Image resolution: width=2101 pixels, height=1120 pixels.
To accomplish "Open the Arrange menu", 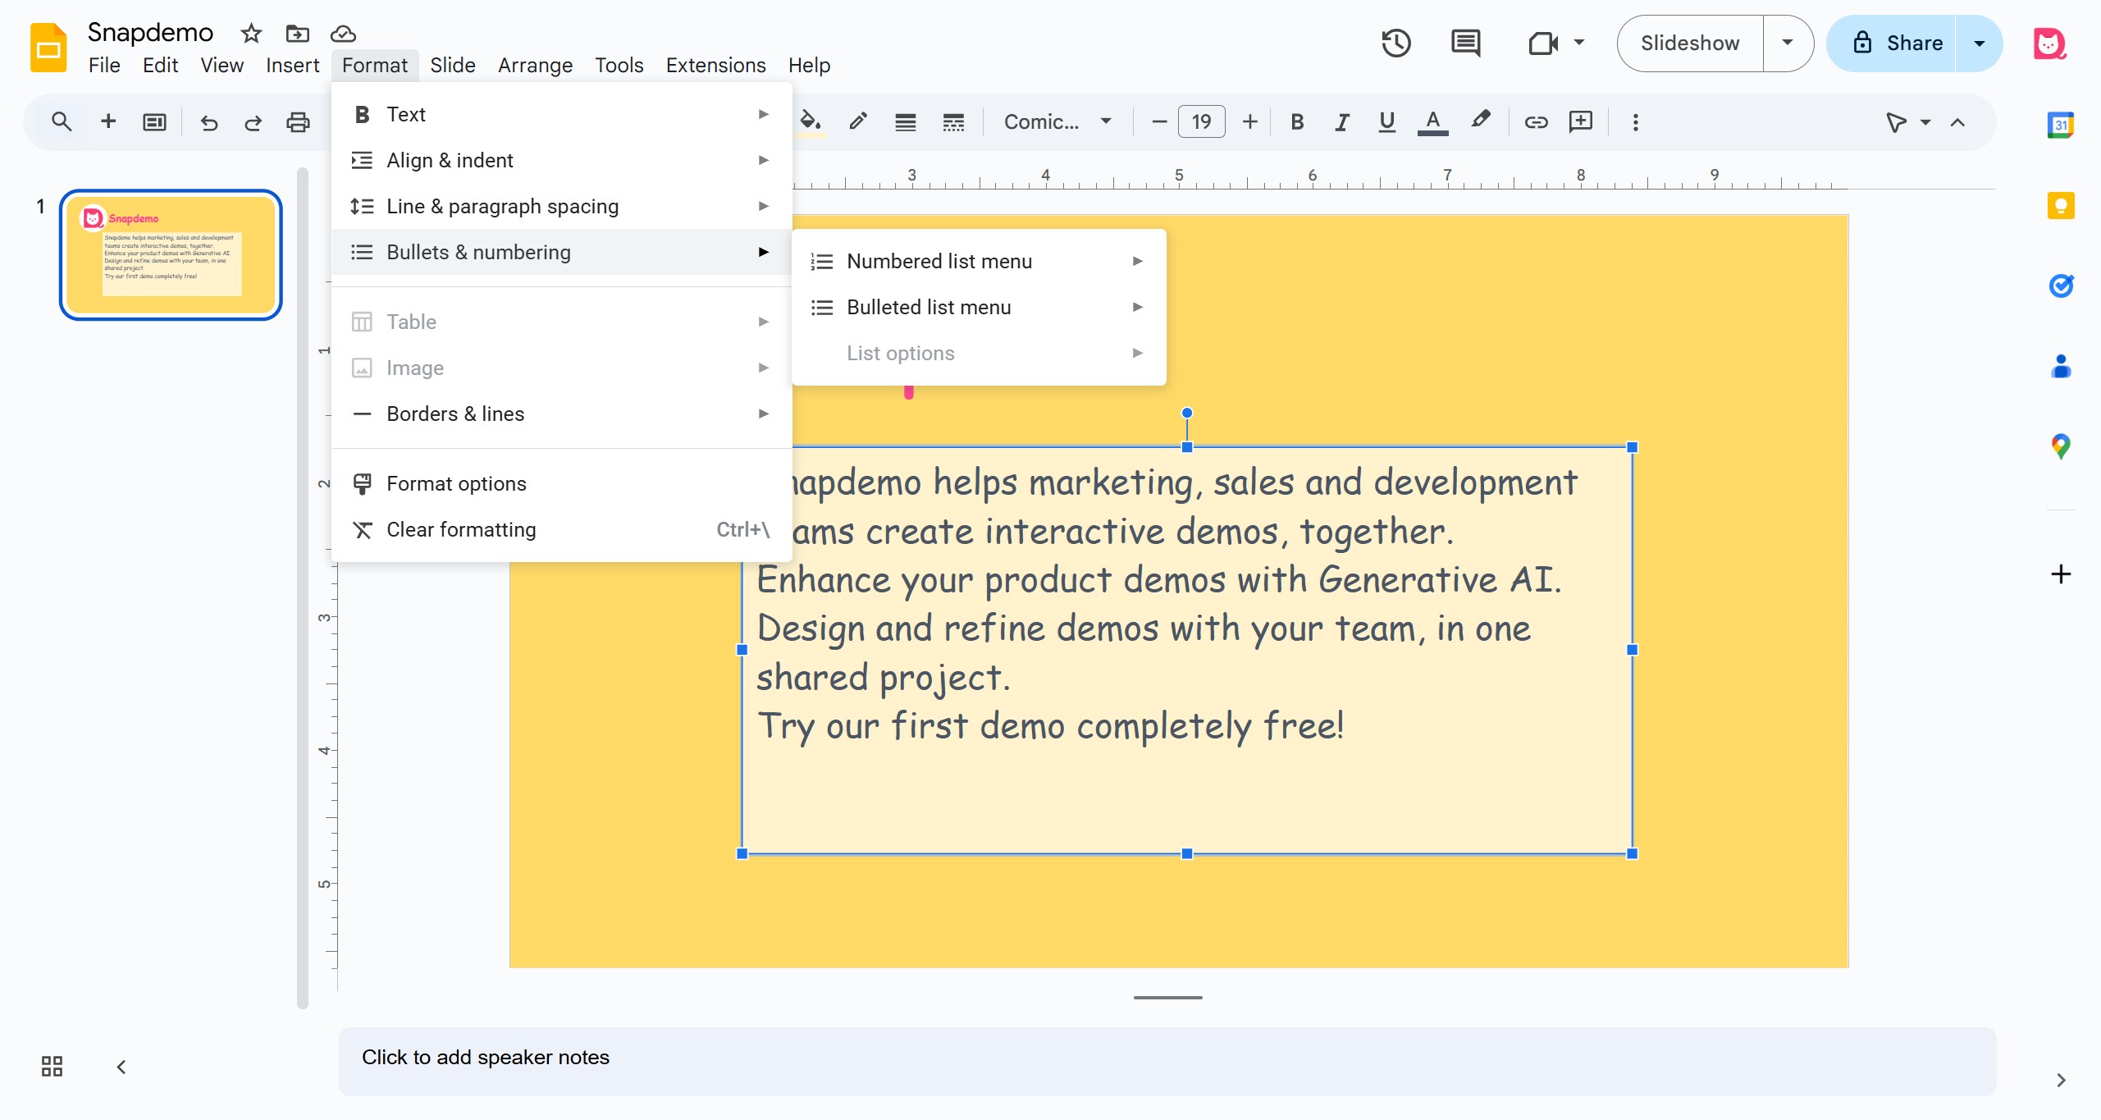I will coord(535,65).
